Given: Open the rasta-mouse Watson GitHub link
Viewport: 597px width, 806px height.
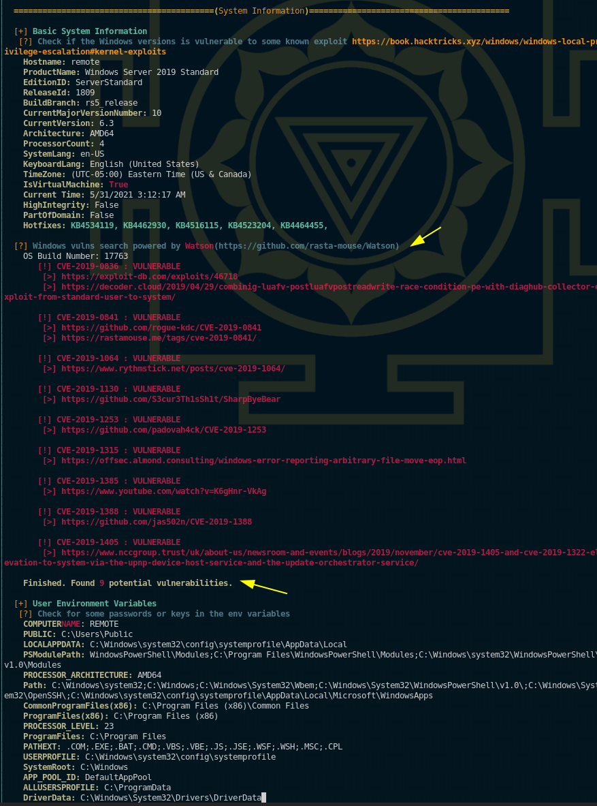Looking at the screenshot, I should point(307,246).
